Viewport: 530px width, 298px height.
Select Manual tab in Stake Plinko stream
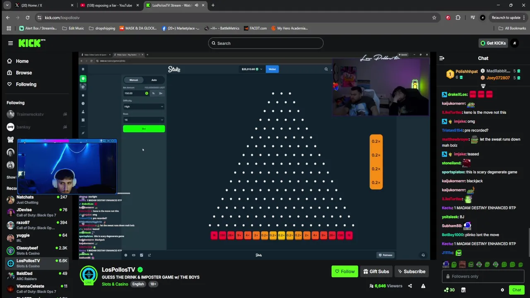click(x=134, y=80)
